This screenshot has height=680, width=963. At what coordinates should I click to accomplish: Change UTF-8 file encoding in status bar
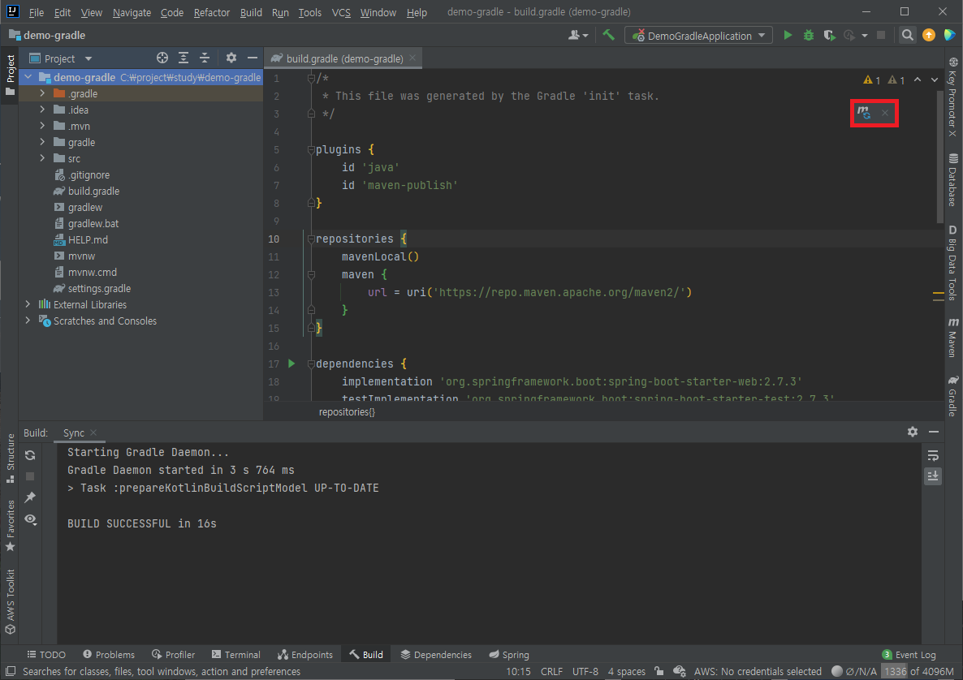click(585, 671)
